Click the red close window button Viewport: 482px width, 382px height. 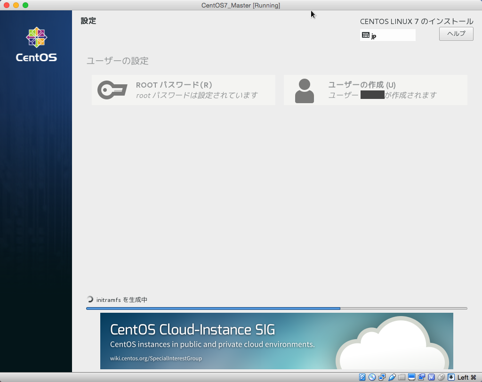click(x=7, y=5)
